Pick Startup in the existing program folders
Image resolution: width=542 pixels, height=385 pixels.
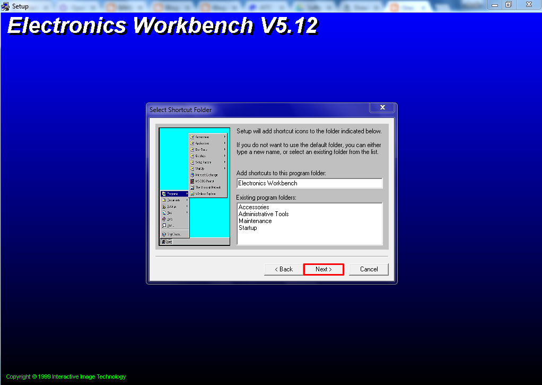248,228
